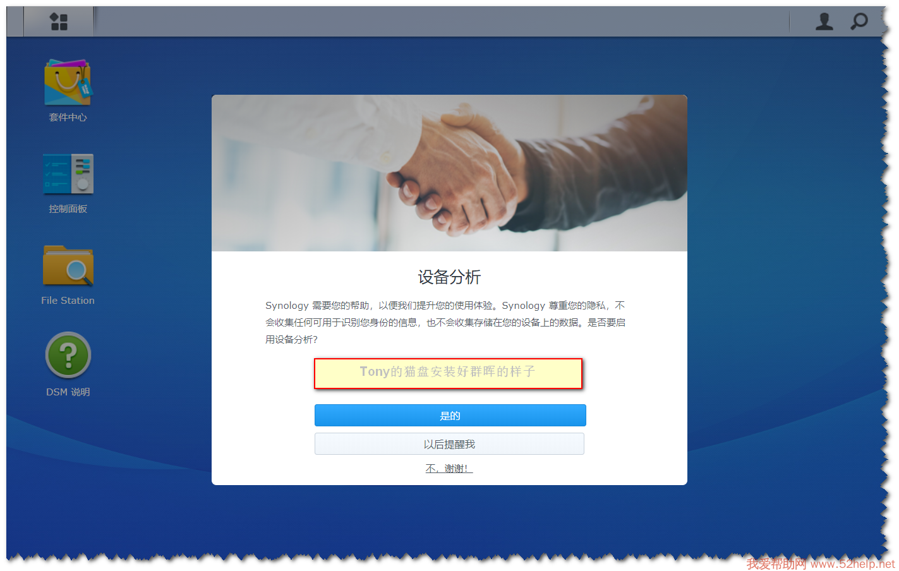This screenshot has height=571, width=899.
Task: Confirm device analytics with the 是的 button
Action: (x=450, y=416)
